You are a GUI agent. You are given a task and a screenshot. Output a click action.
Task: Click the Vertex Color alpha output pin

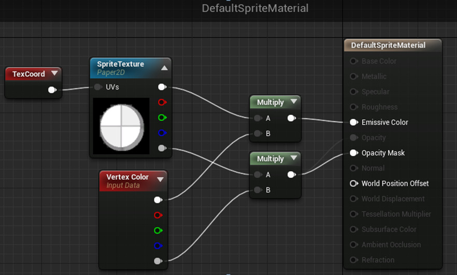(158, 261)
